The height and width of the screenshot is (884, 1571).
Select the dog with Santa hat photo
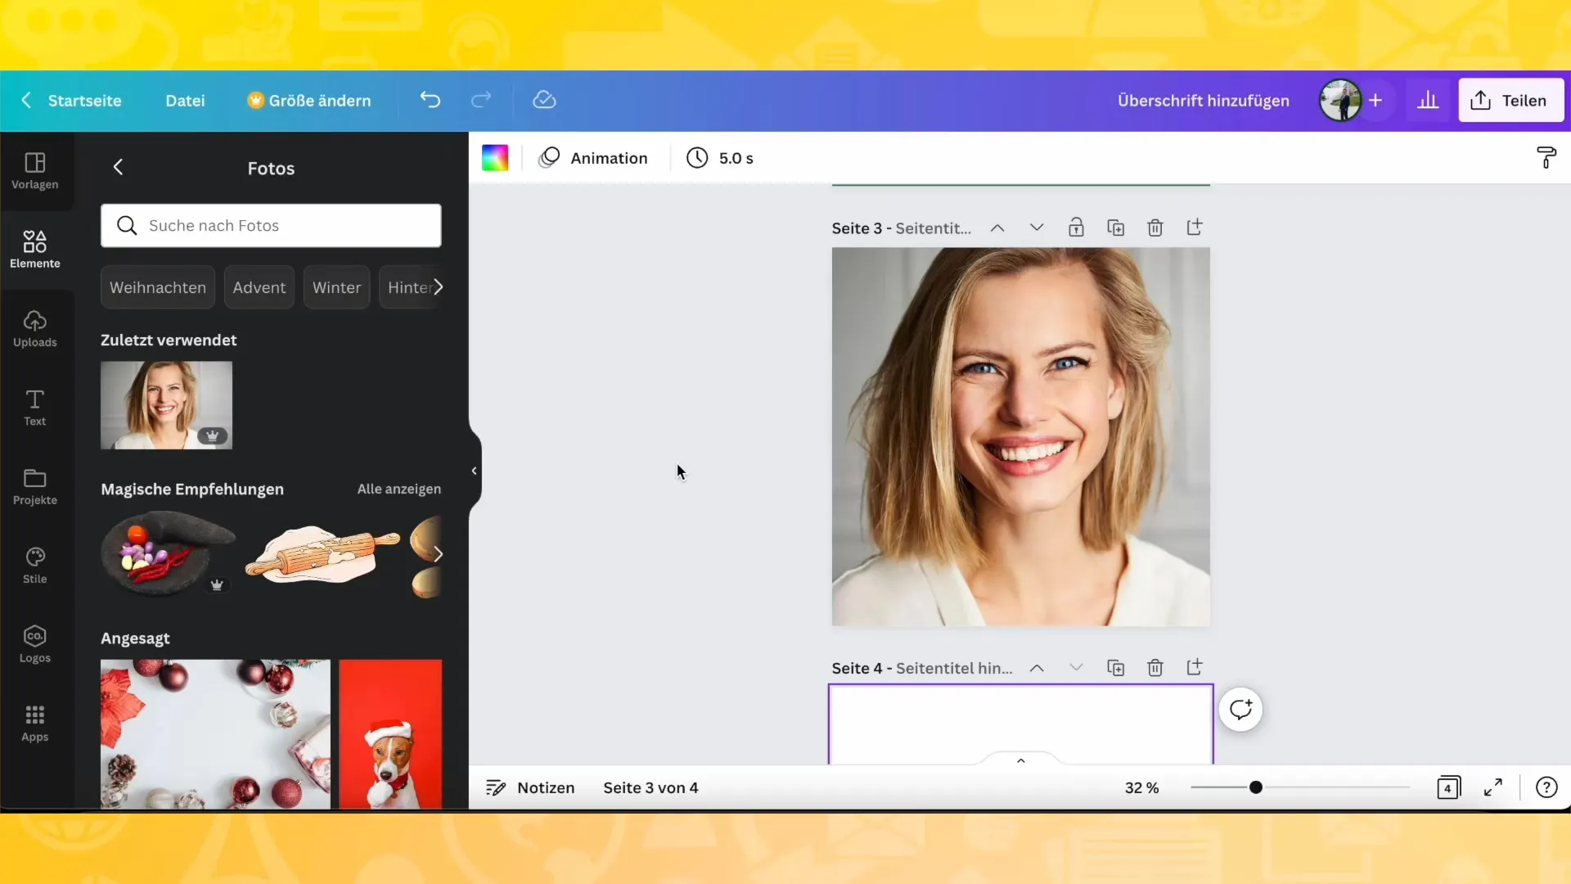click(390, 734)
